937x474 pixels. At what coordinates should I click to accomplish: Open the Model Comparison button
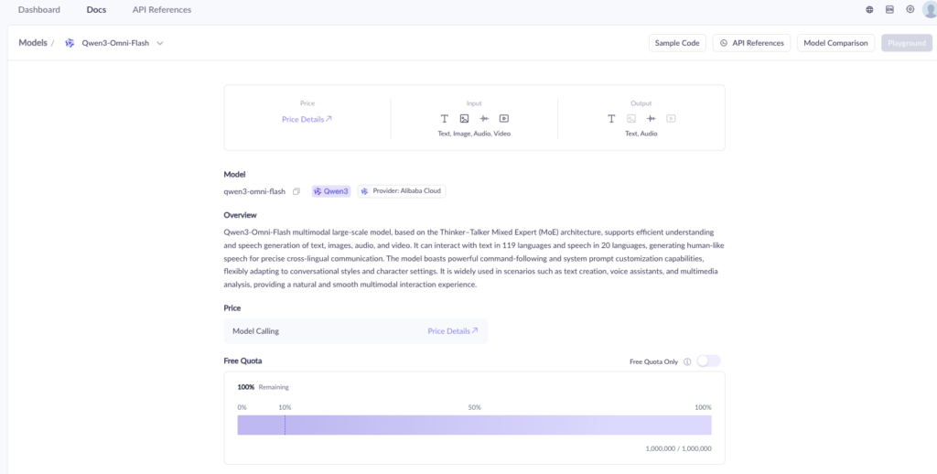[x=835, y=43]
